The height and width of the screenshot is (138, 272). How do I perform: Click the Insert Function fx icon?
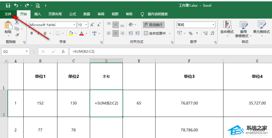pos(63,52)
